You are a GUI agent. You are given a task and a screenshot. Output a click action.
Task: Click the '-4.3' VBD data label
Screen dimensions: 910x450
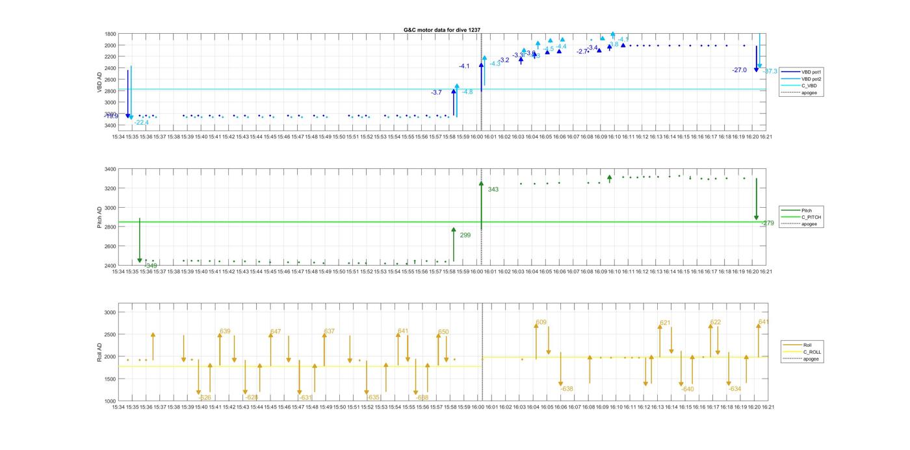click(x=495, y=64)
